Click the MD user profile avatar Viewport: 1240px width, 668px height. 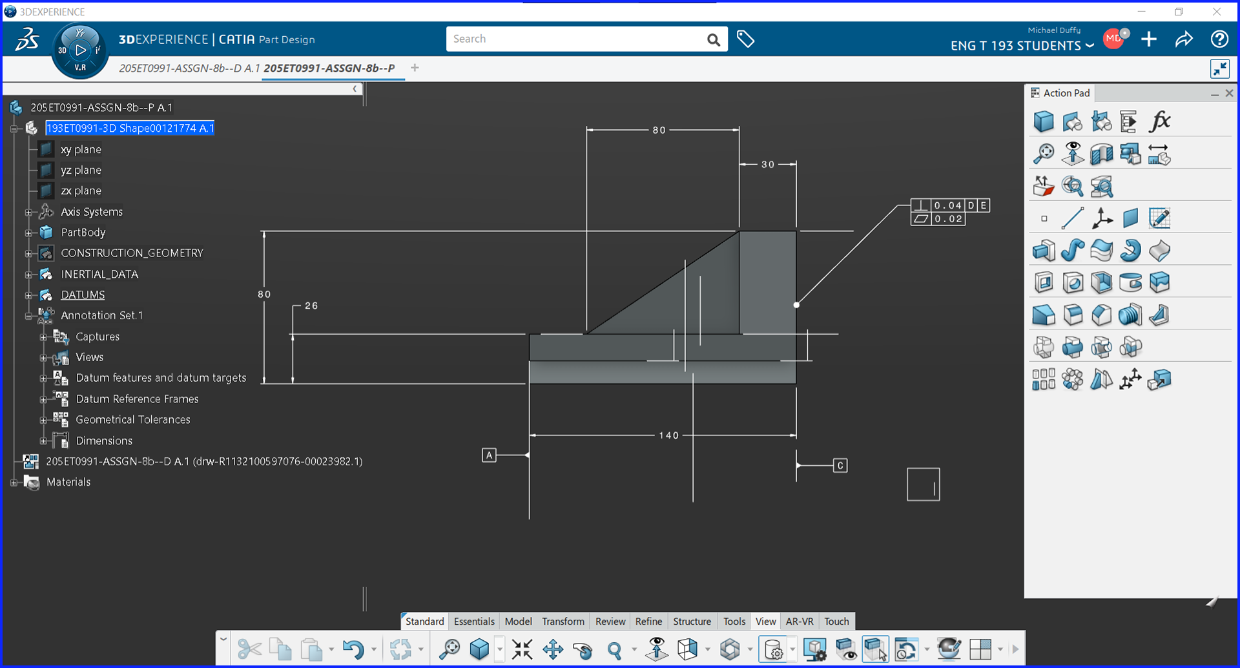pos(1115,39)
